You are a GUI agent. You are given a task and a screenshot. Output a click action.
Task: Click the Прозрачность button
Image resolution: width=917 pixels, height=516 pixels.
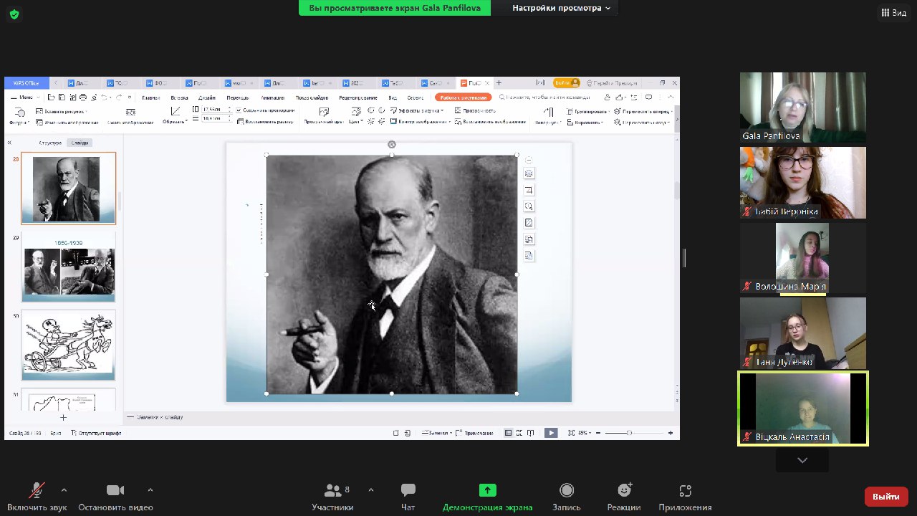[475, 111]
